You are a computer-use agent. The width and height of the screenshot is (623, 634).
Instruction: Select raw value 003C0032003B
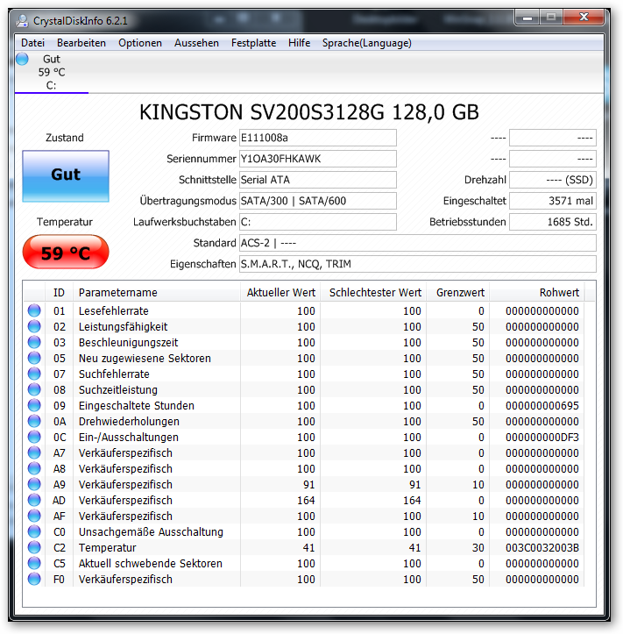tap(542, 547)
